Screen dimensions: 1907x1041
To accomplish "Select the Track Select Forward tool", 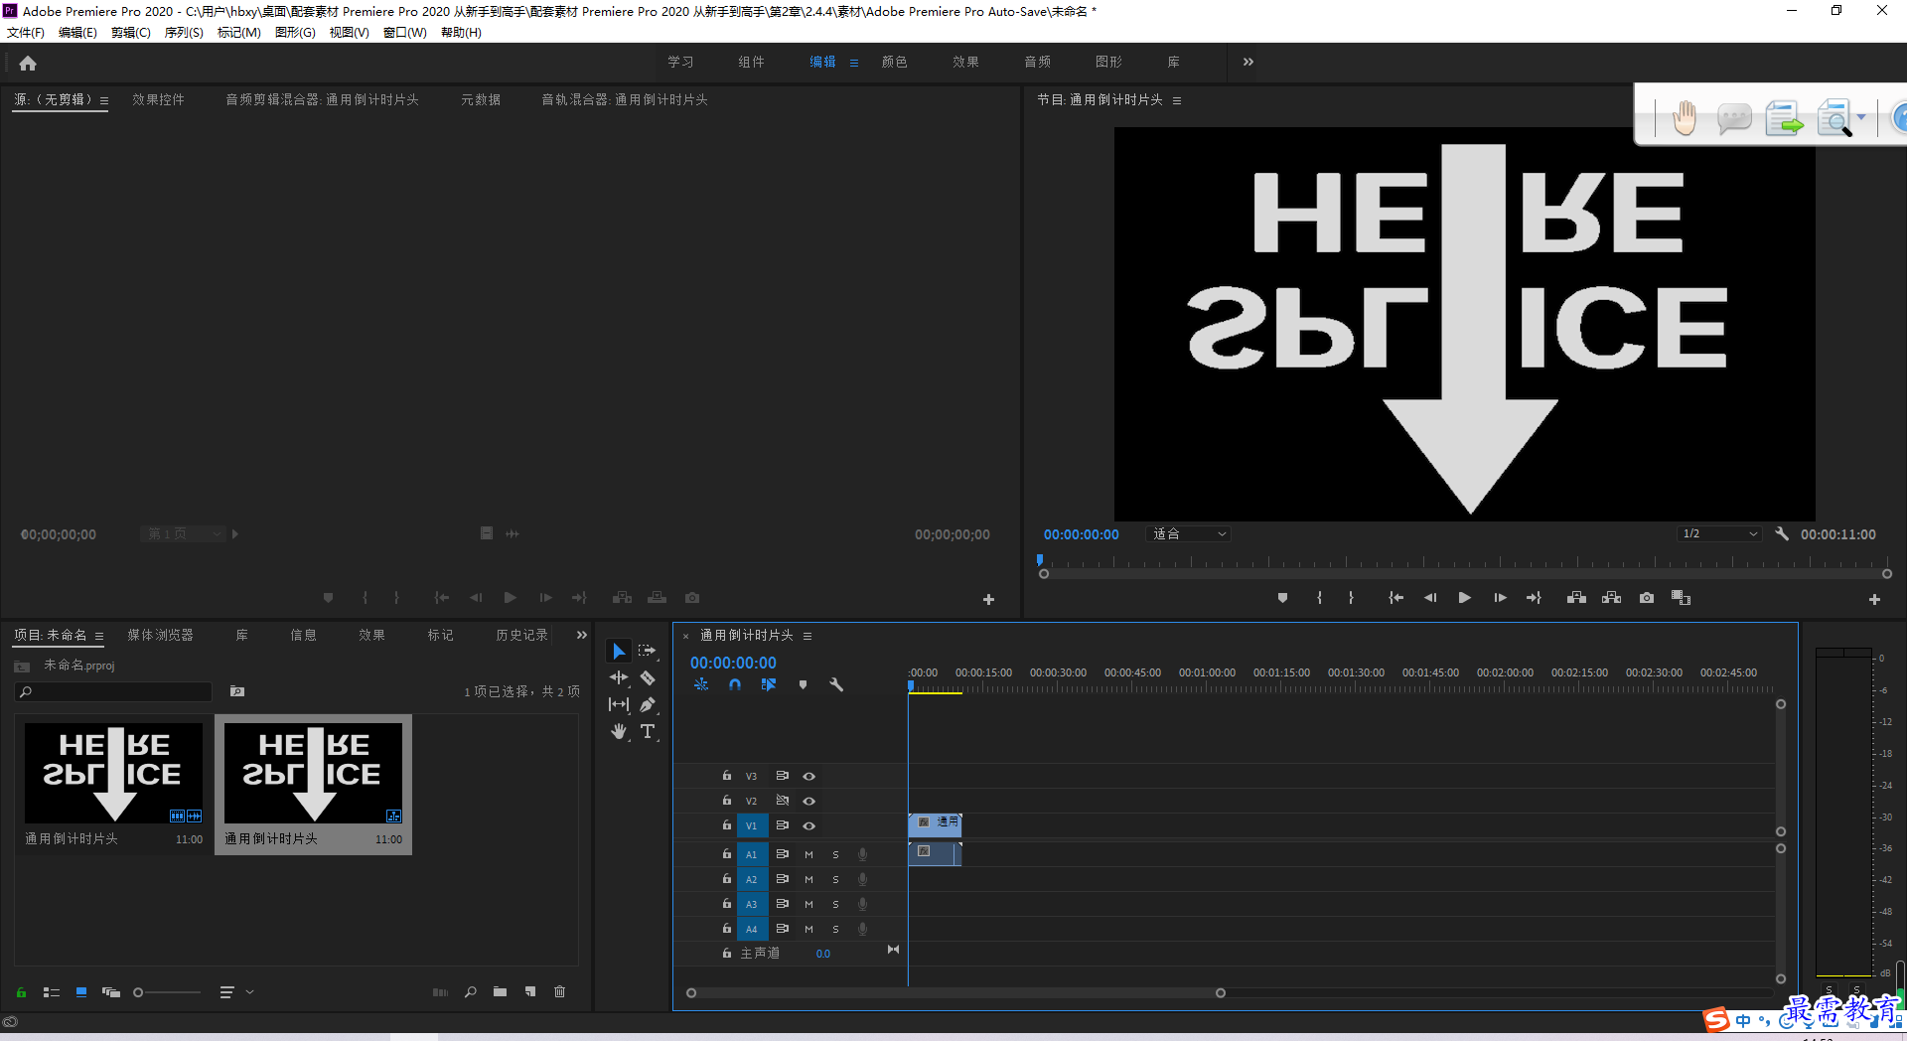I will 648,652.
